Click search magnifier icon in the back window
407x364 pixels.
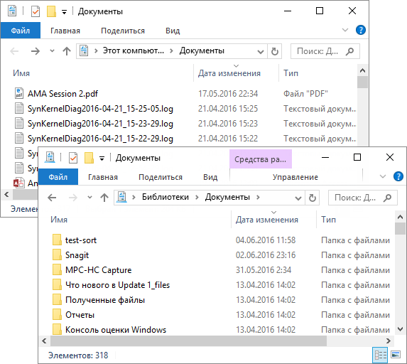pos(350,51)
